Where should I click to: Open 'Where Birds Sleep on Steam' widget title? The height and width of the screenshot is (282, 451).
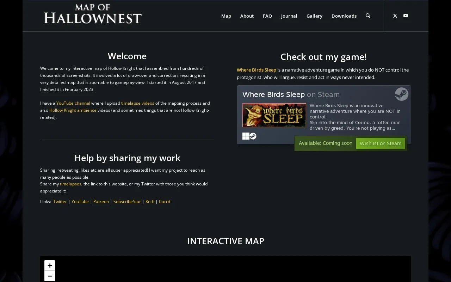pos(291,94)
